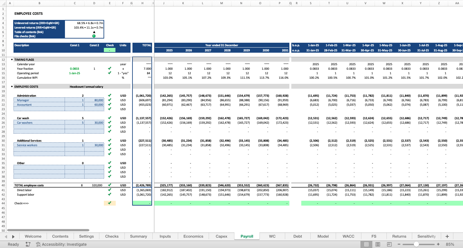Click the Service workers label cell
Image resolution: width=463 pixels, height=248 pixels.
39,145
